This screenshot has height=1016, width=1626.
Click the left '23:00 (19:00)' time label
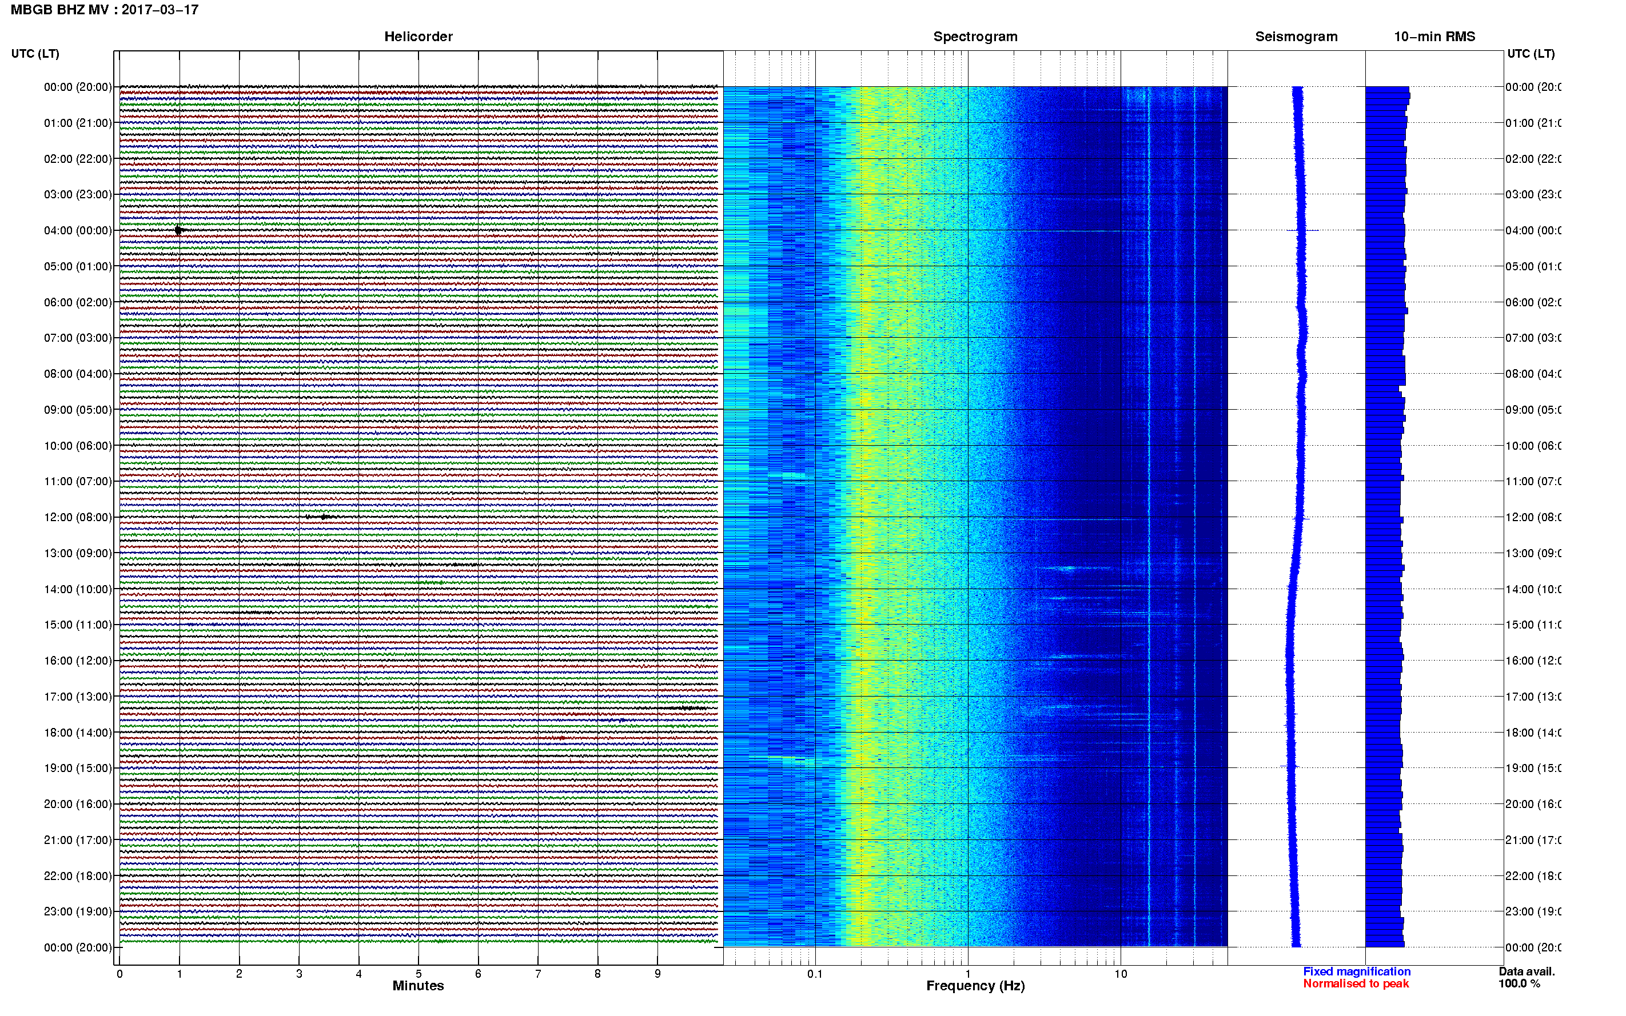pyautogui.click(x=78, y=912)
